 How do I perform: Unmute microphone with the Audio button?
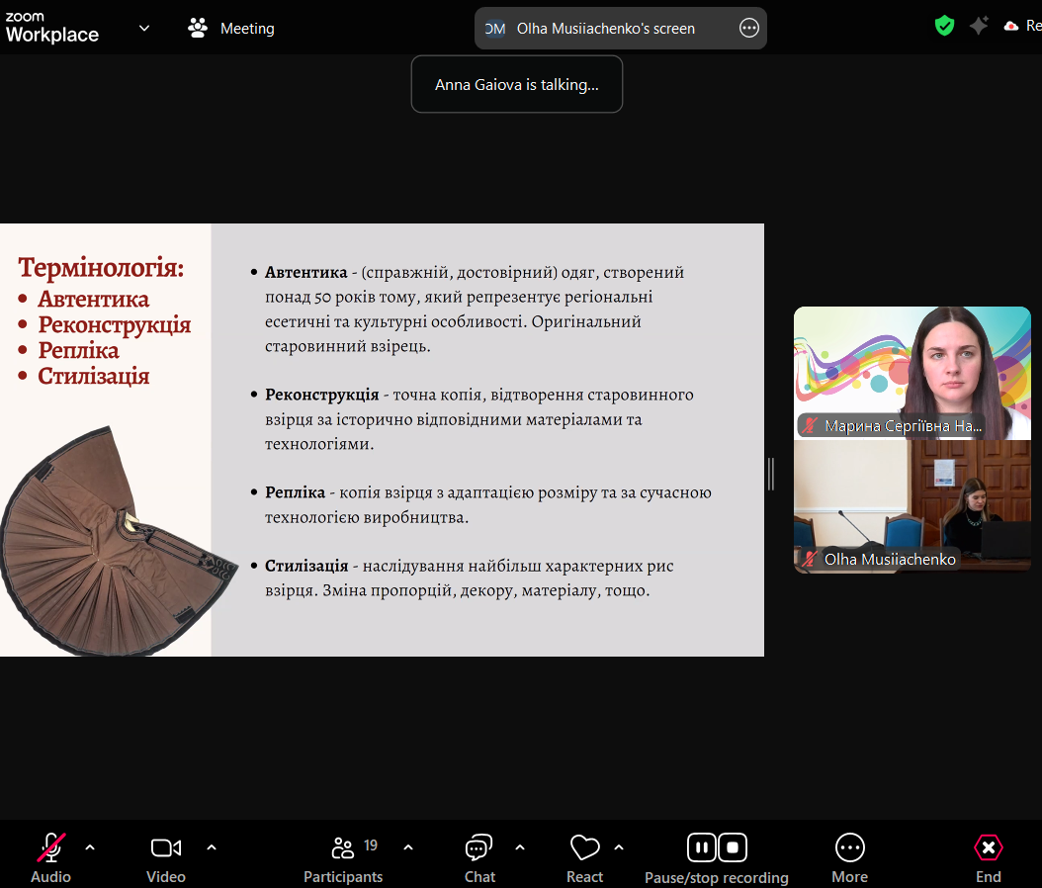50,847
